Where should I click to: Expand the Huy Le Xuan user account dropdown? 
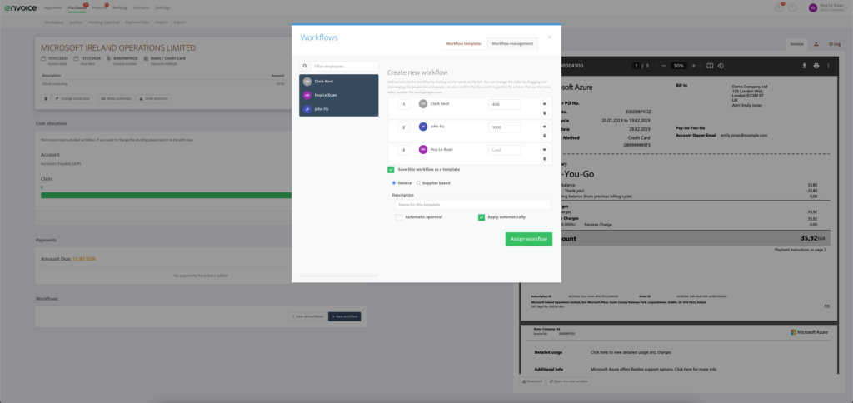click(830, 7)
